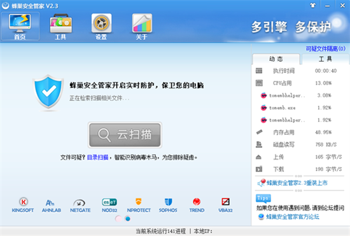Open the 工具 toolbox icon
The width and height of the screenshot is (350, 236).
(60, 26)
